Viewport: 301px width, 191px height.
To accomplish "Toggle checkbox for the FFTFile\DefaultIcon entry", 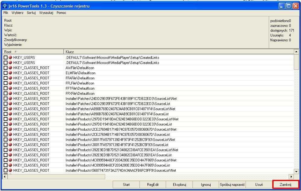I will 5,88.
